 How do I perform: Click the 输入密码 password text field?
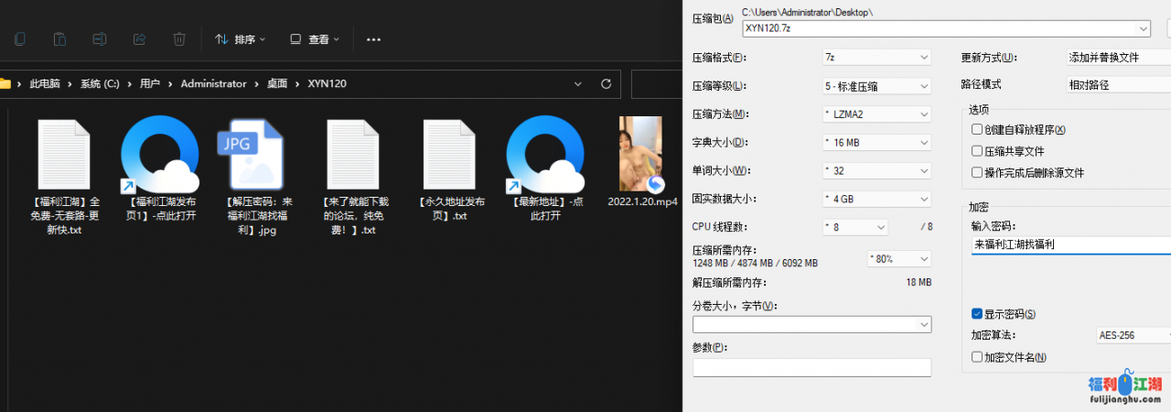pyautogui.click(x=1070, y=244)
